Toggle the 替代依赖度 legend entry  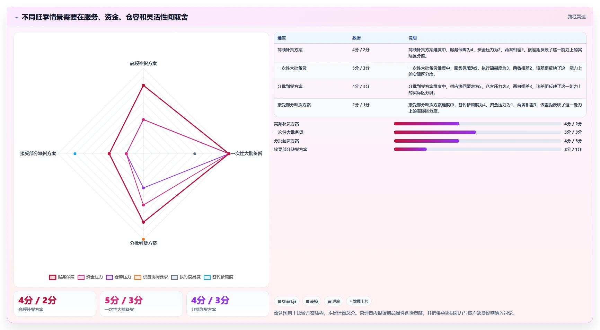tap(219, 277)
